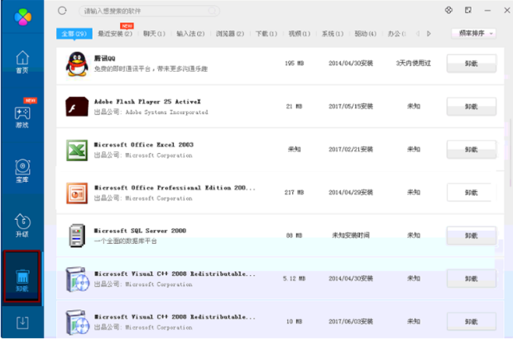Click the refresh circular arrow icon
The height and width of the screenshot is (339, 513).
click(x=62, y=11)
